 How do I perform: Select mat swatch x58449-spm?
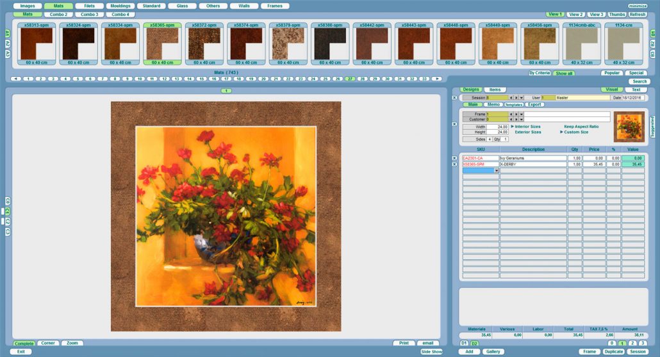[x=497, y=44]
